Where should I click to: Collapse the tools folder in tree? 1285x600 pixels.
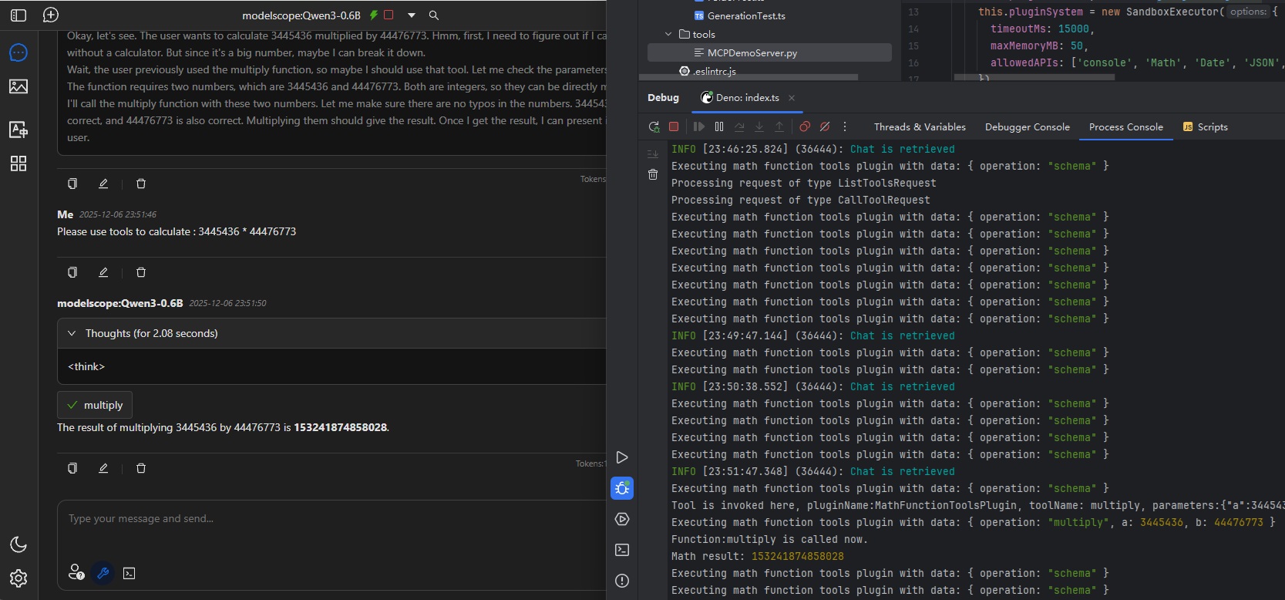coord(668,35)
